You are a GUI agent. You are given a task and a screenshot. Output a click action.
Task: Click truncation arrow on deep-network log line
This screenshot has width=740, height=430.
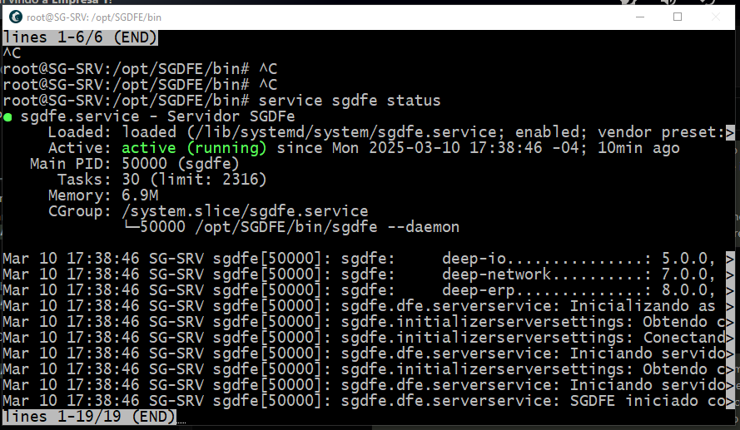pos(730,274)
